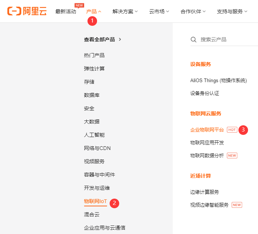Select 物联网IoT category

click(96, 201)
